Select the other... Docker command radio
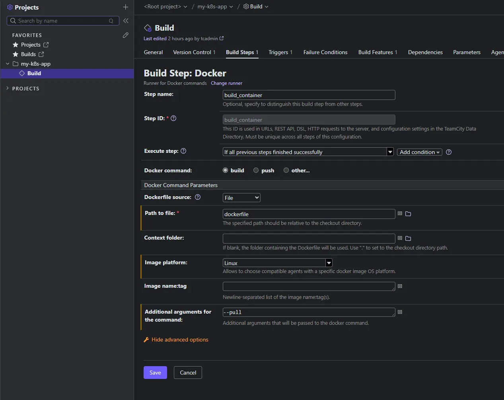Image resolution: width=504 pixels, height=400 pixels. [x=286, y=170]
